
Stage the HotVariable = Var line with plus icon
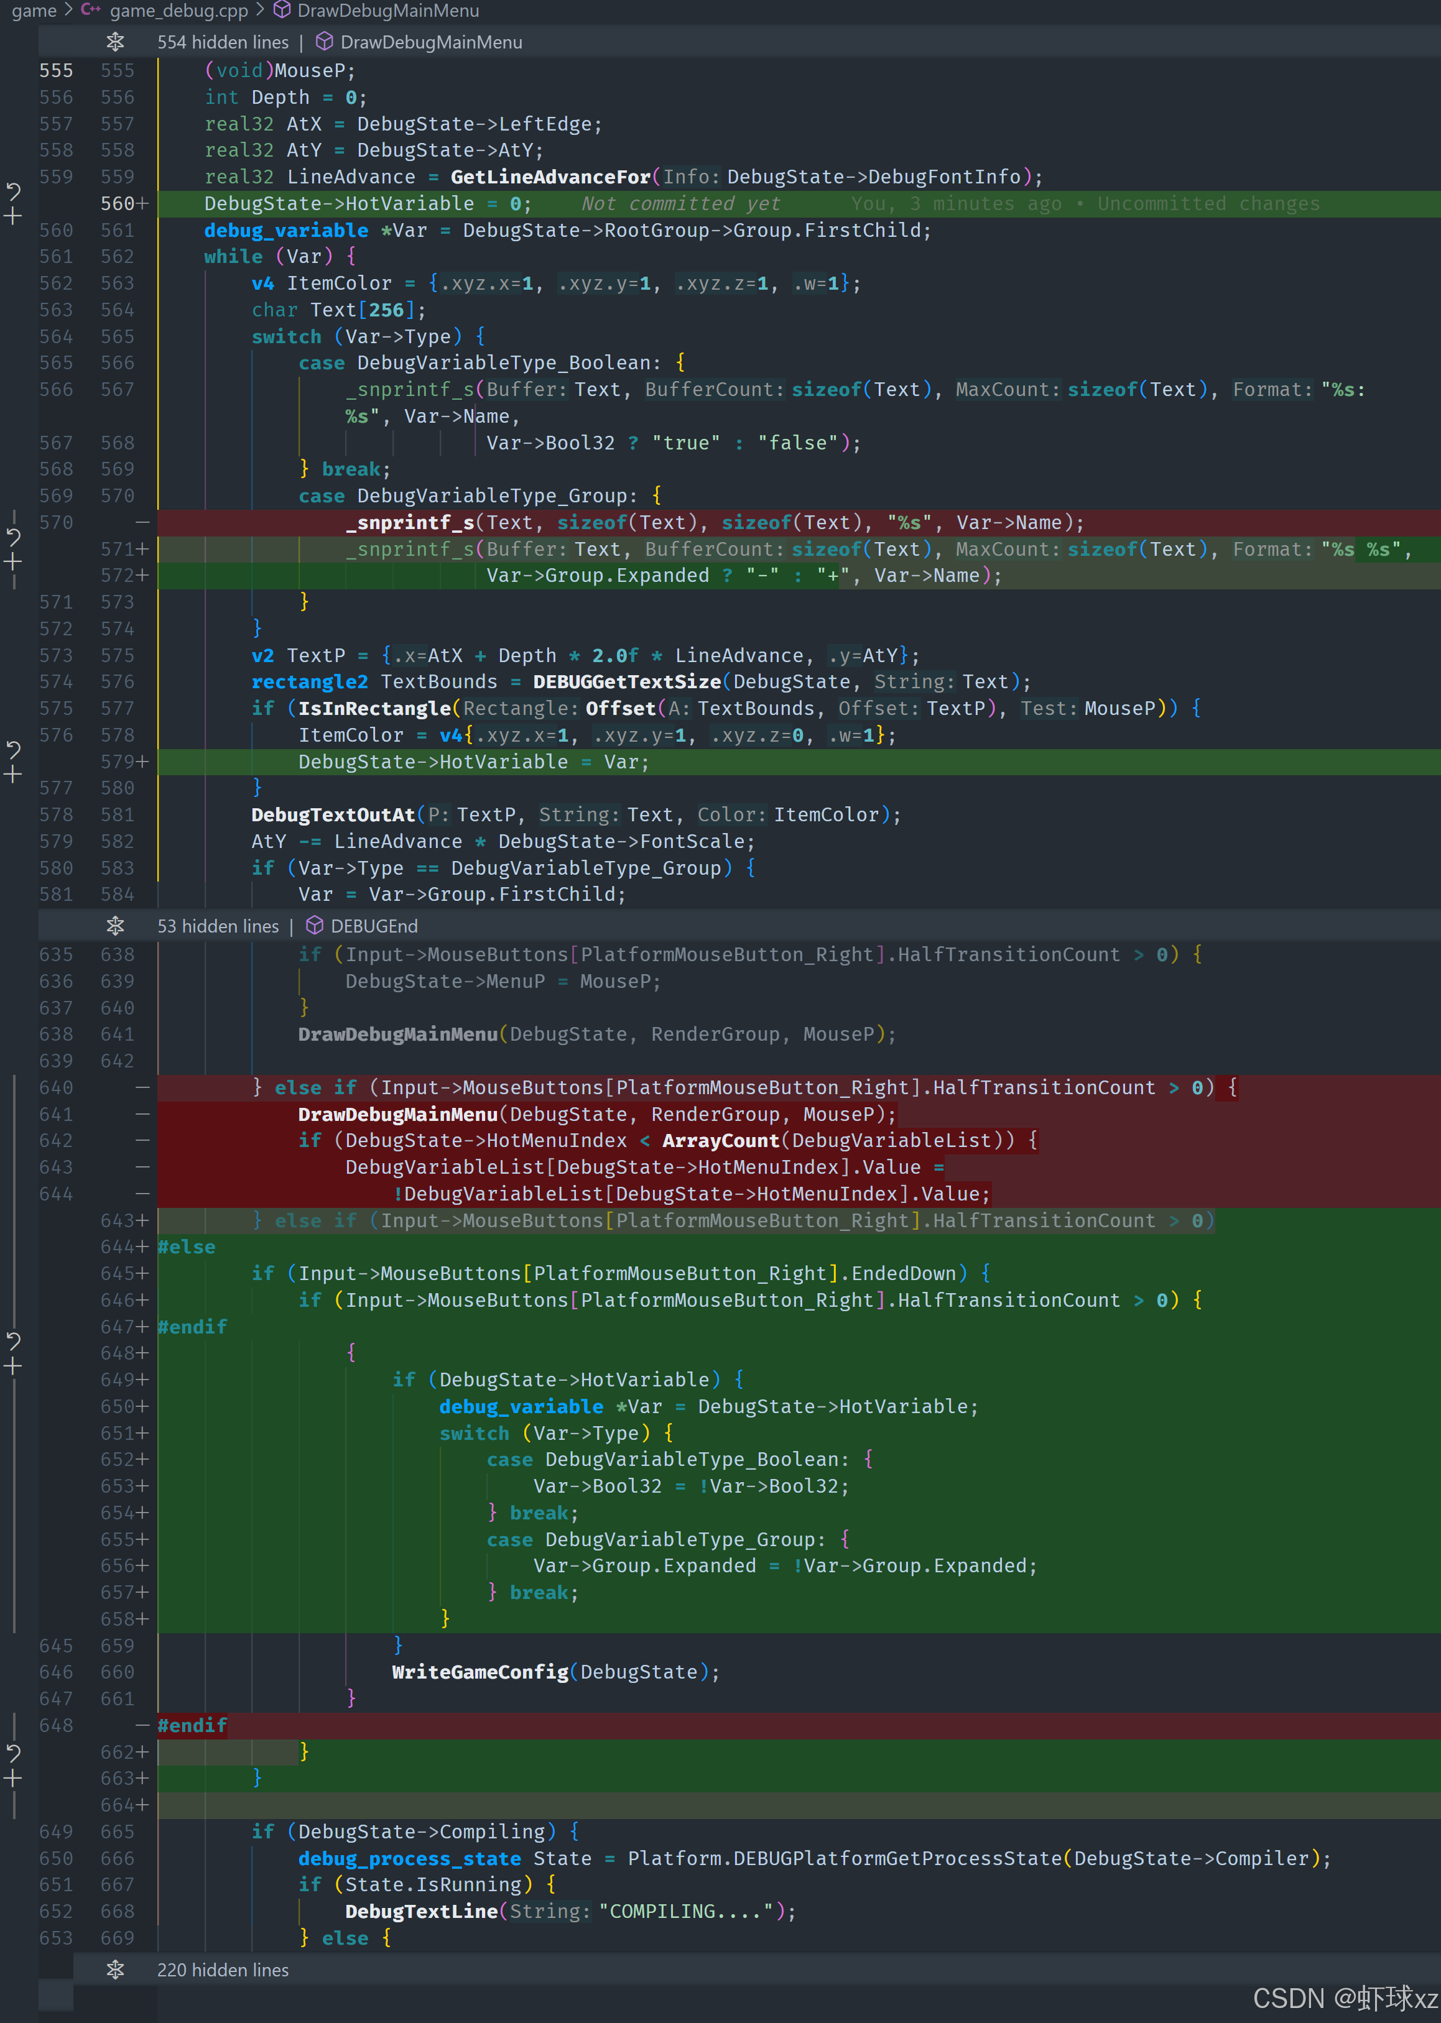(x=13, y=774)
